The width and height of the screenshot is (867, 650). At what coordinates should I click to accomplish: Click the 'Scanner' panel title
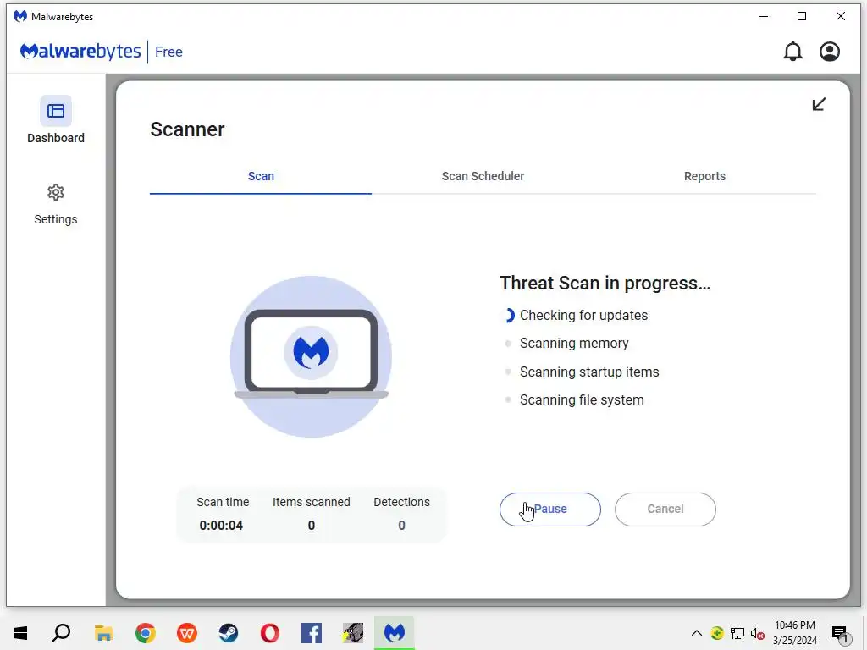pos(187,129)
